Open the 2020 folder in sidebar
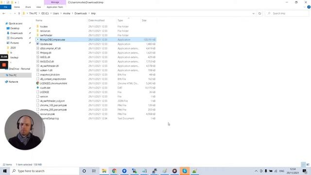Screen dimensions: 311x175 [13, 48]
